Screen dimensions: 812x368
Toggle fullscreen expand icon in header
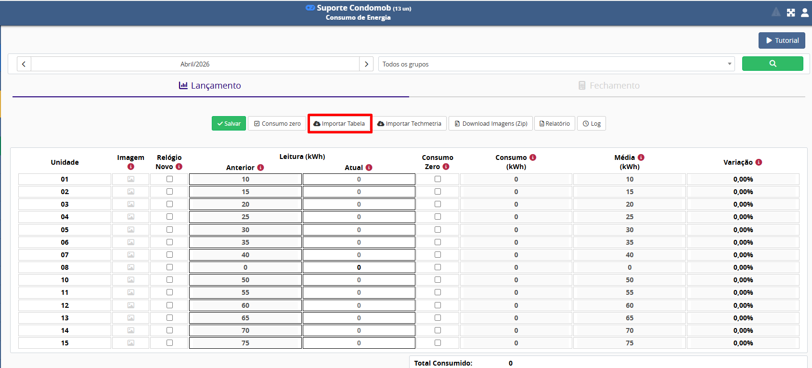click(x=791, y=13)
